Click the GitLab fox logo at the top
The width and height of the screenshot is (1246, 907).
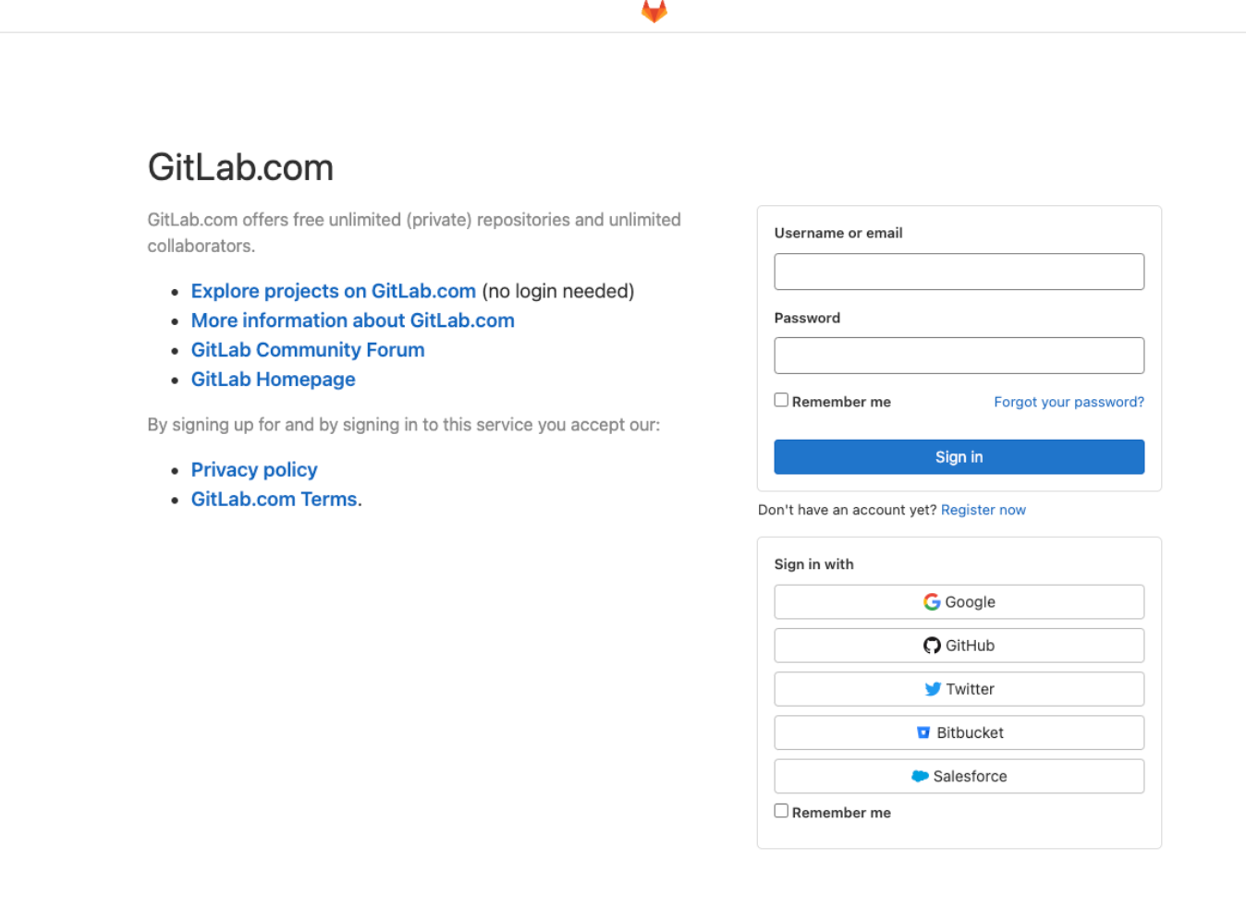pyautogui.click(x=654, y=10)
